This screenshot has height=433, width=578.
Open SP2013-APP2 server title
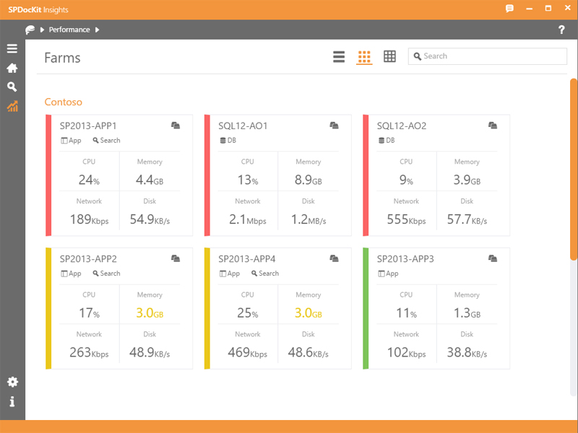88,259
